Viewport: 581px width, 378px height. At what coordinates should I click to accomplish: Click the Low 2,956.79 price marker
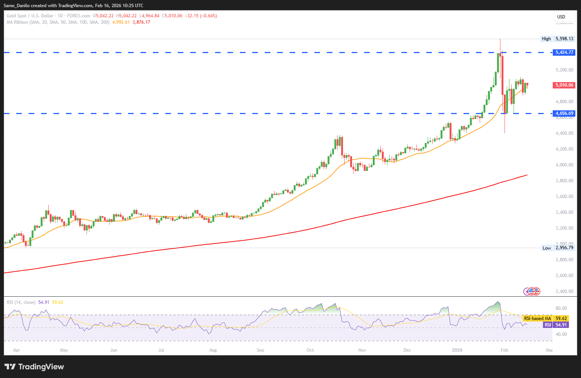coord(558,248)
